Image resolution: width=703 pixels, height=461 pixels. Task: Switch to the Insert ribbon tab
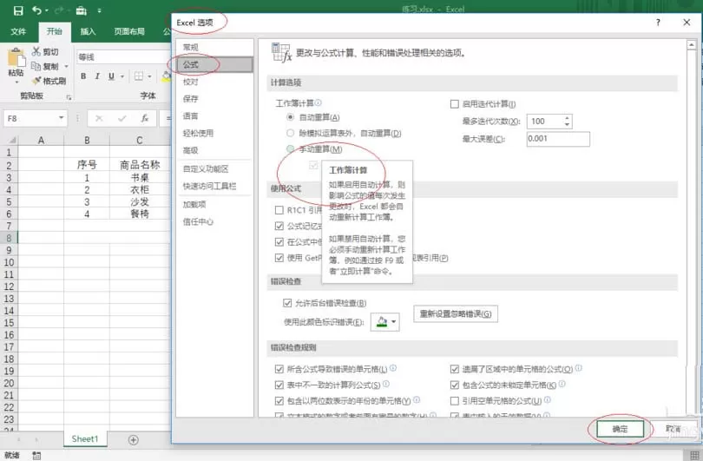[x=88, y=31]
